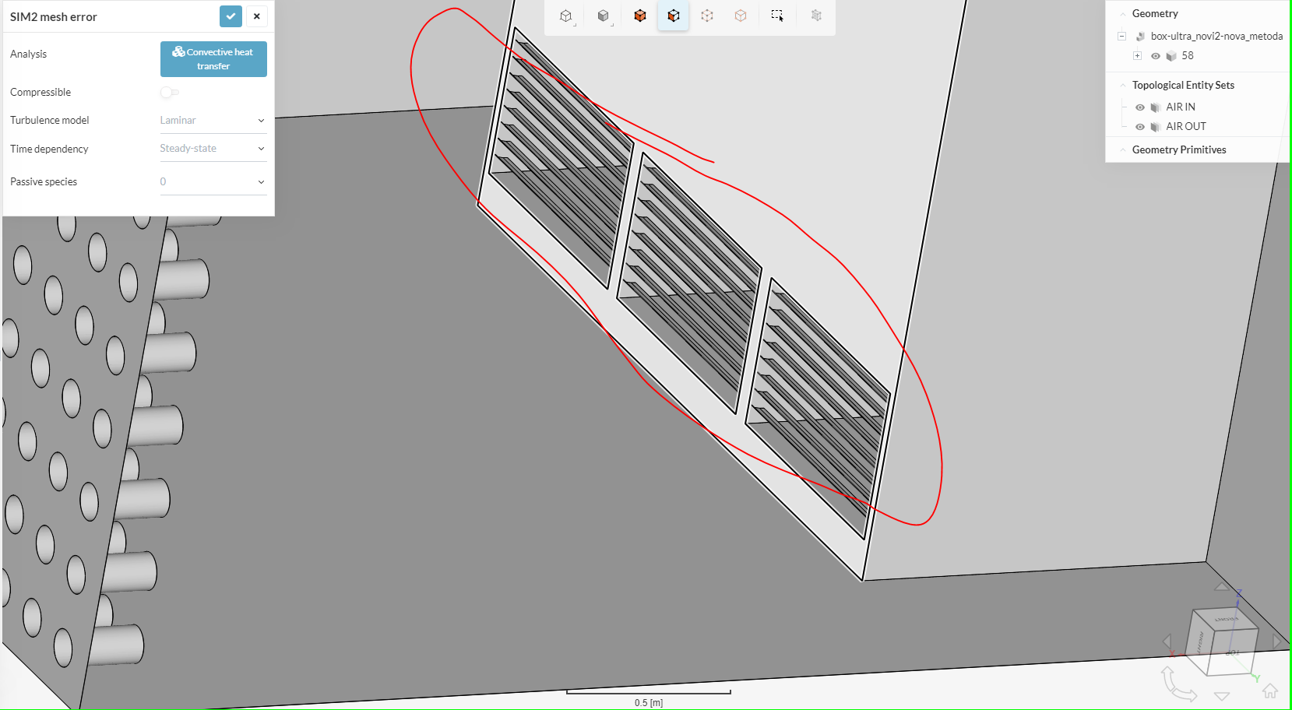Click the Turbulence model label
This screenshot has height=710, width=1292.
pyautogui.click(x=50, y=121)
